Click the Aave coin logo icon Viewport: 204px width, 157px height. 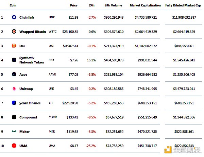tap(14, 74)
